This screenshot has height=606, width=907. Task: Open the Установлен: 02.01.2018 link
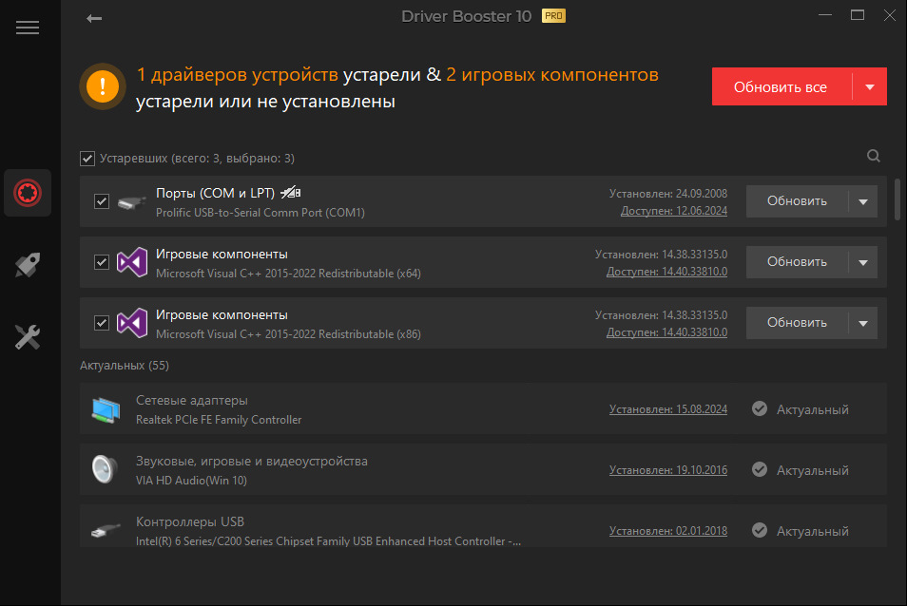pyautogui.click(x=668, y=530)
